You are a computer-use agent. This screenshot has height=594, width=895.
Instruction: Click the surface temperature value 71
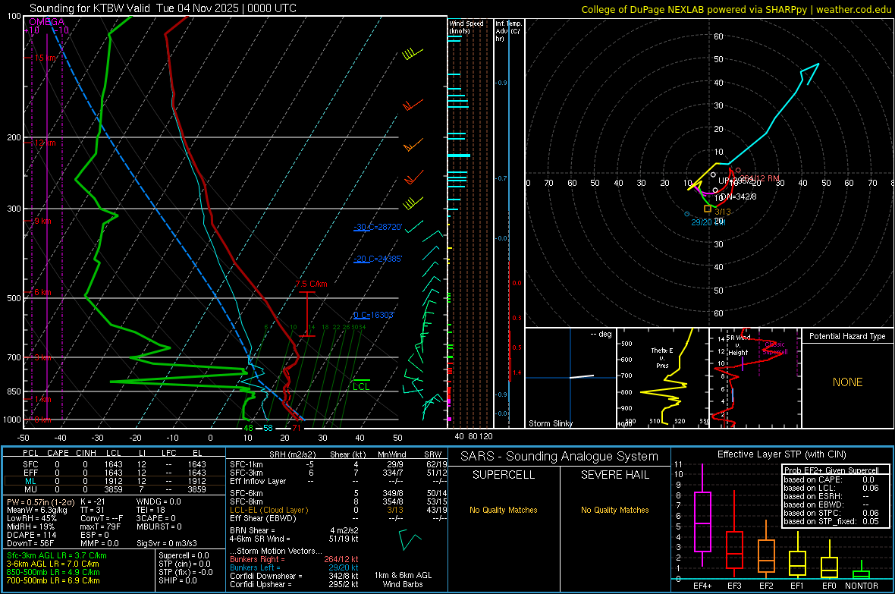[x=297, y=428]
